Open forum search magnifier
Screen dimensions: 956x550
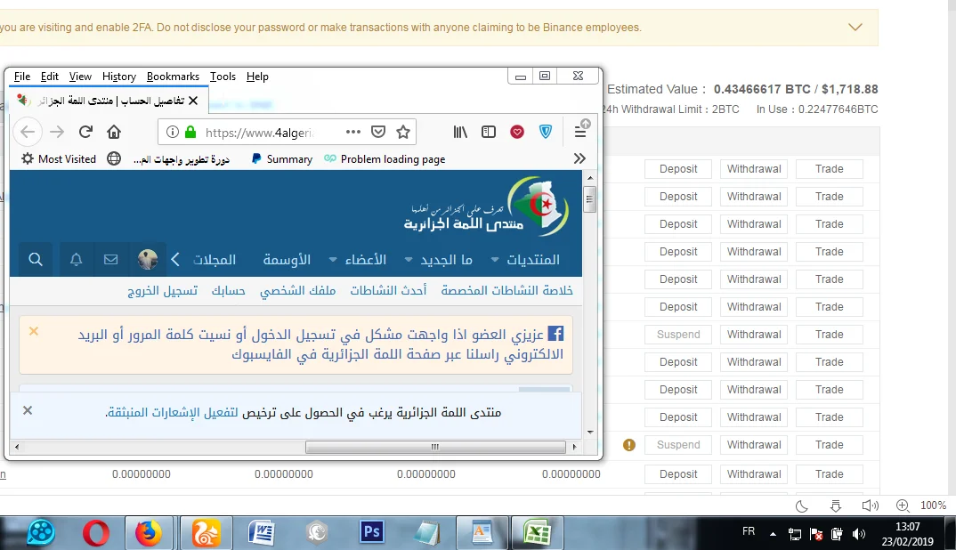point(36,260)
